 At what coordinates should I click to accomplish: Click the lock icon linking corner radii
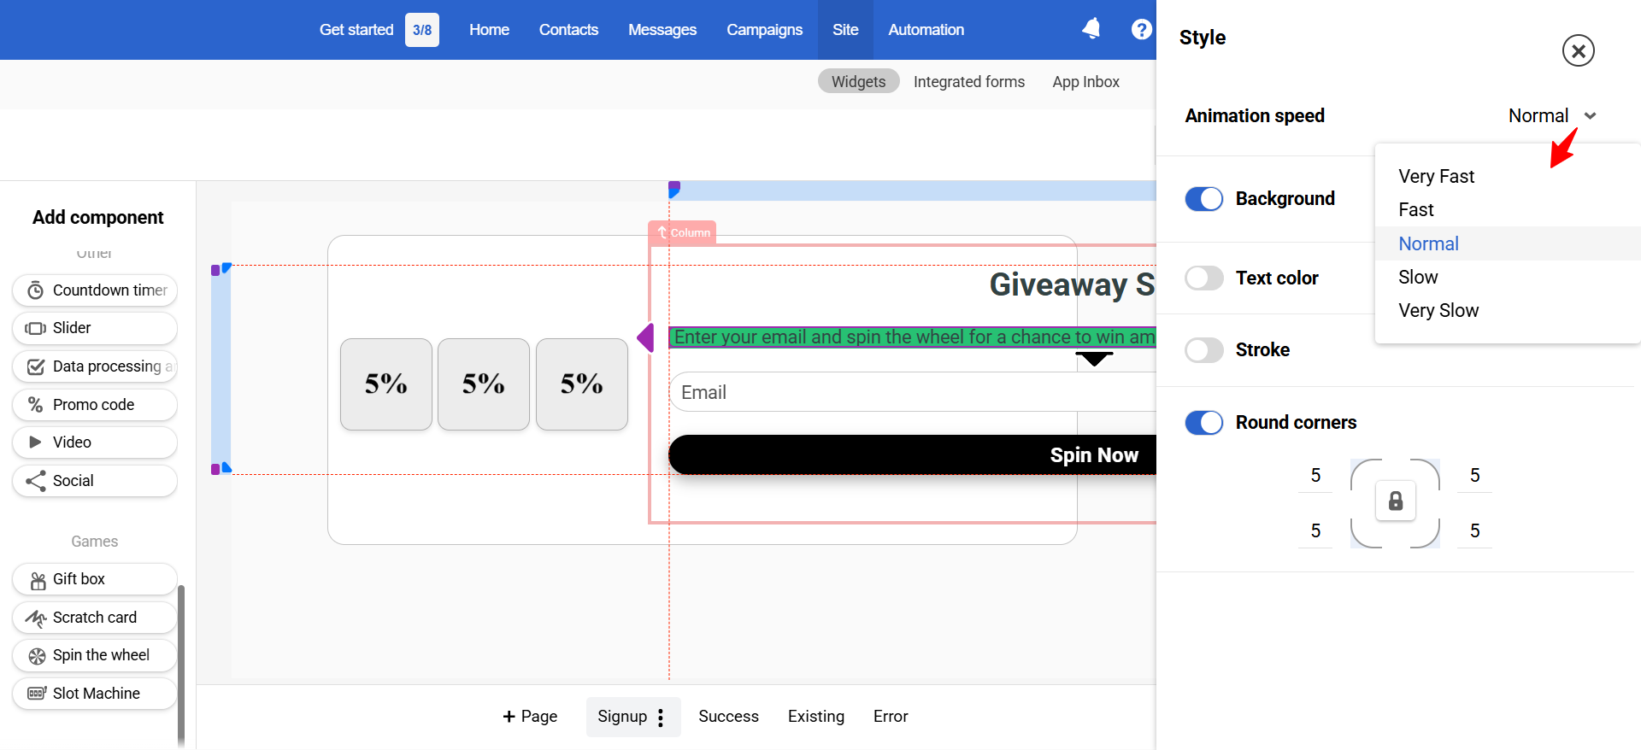(1395, 501)
